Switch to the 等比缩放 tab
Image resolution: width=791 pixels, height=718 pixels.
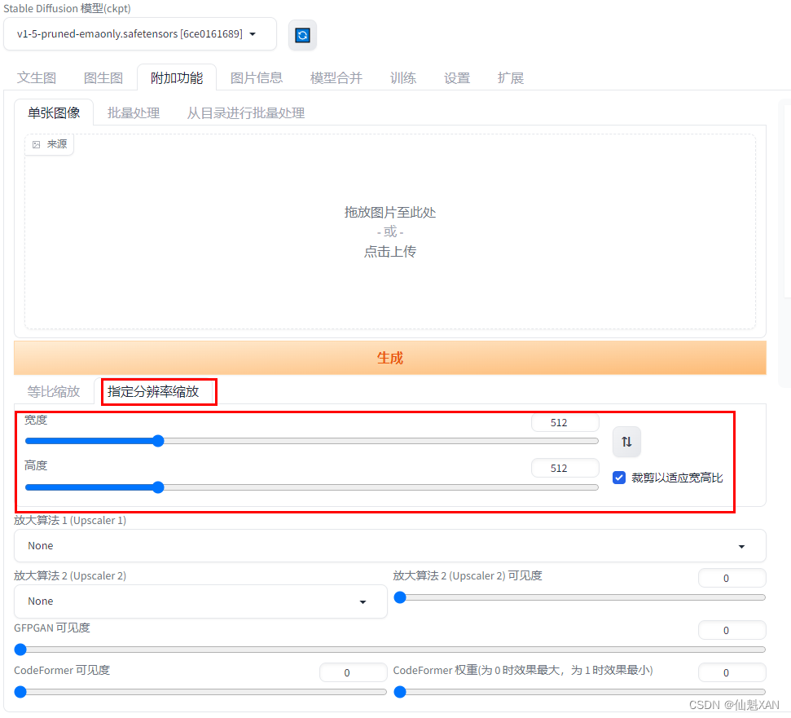[x=52, y=391]
